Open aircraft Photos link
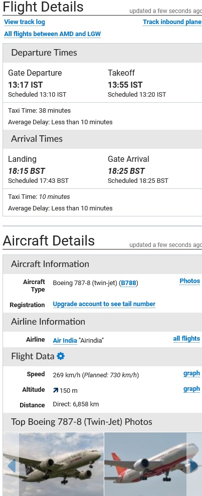 click(189, 281)
